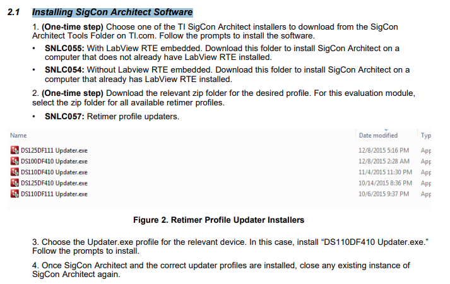
Task: Select file name DS125DF410 Updater.exe
Action: (54, 183)
